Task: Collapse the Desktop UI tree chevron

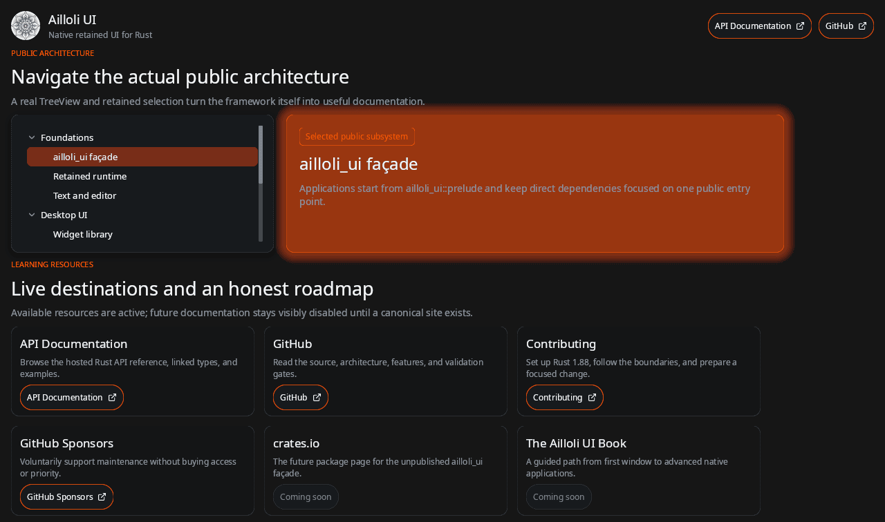Action: tap(32, 215)
